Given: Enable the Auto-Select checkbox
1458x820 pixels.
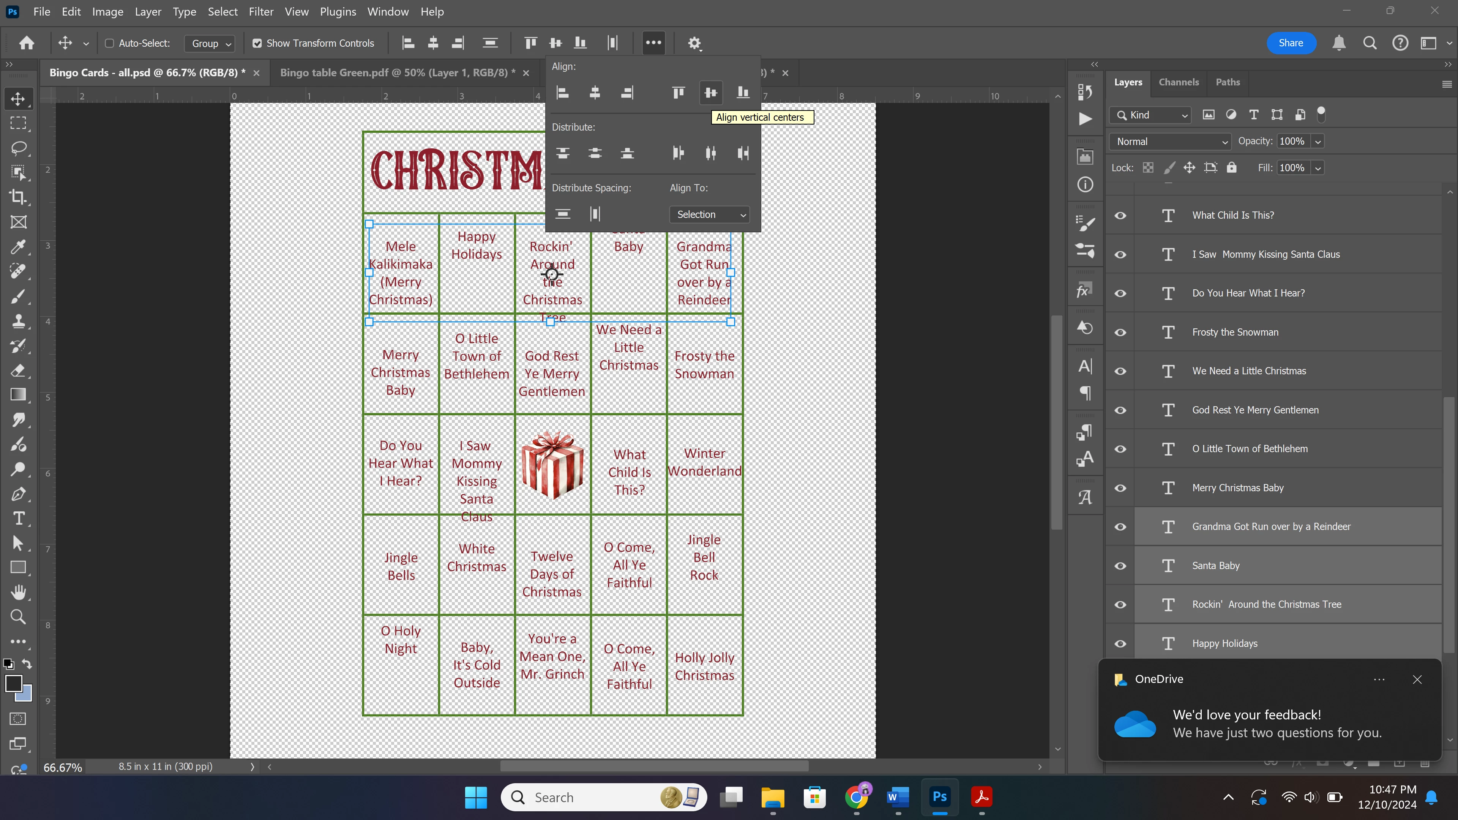Looking at the screenshot, I should coord(110,43).
